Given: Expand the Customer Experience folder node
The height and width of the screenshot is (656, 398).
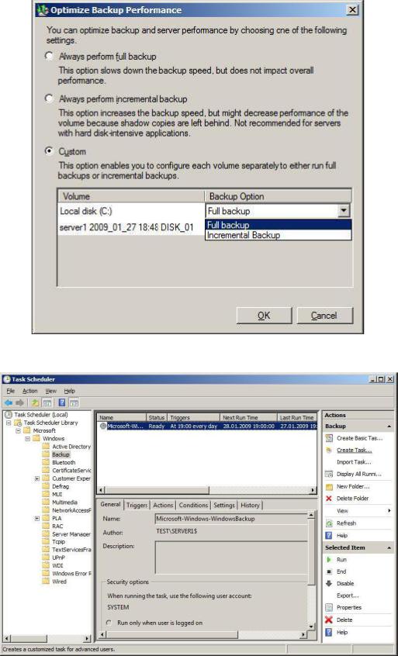Looking at the screenshot, I should pos(37,478).
